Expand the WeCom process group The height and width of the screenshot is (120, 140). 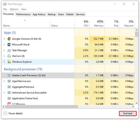pyautogui.click(x=4, y=56)
